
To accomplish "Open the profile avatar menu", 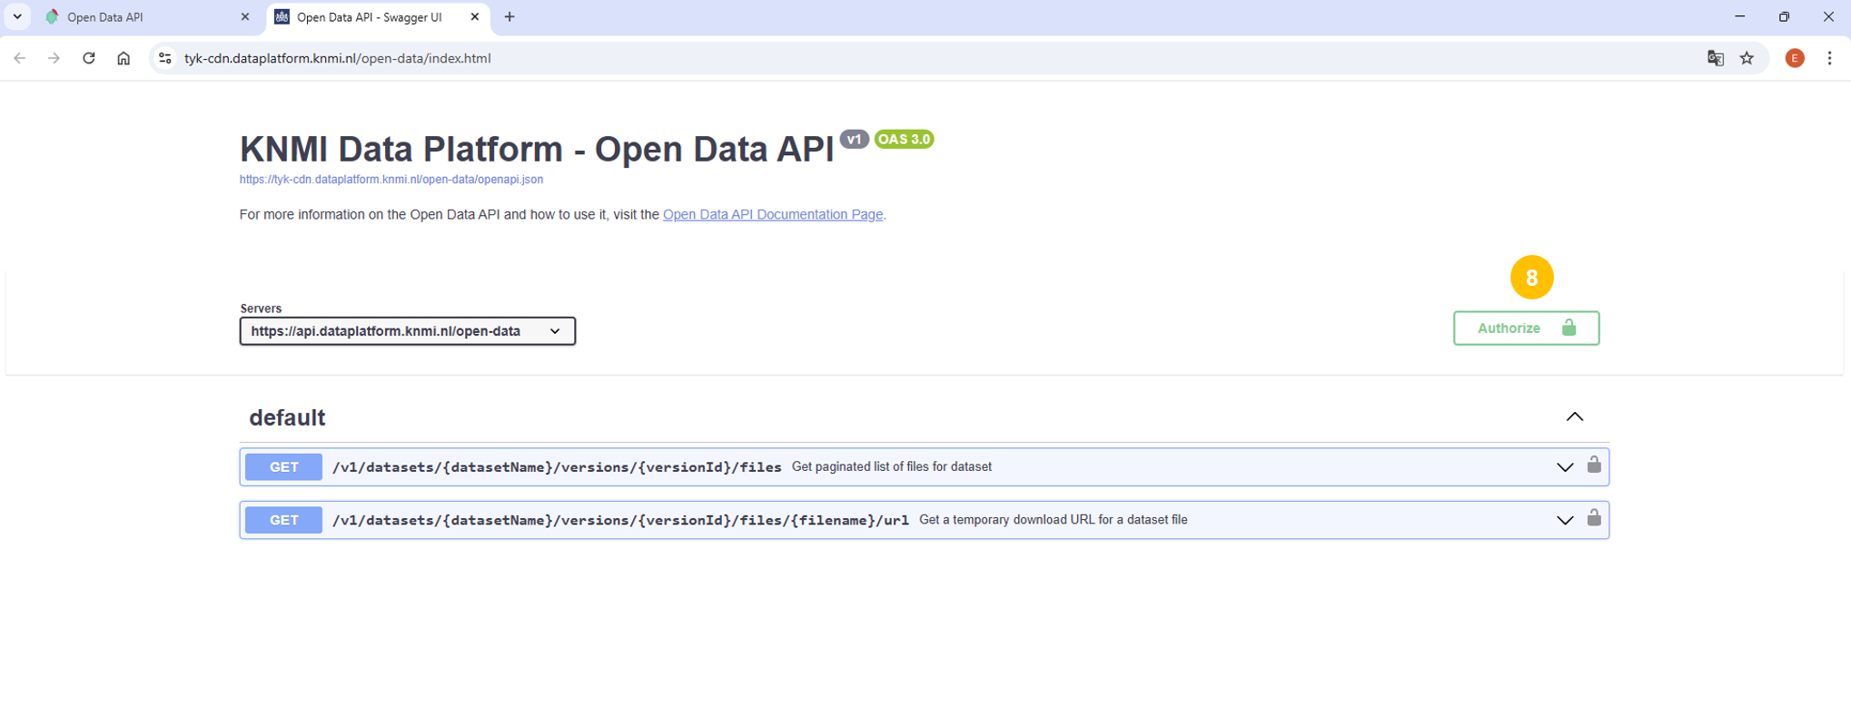I will pyautogui.click(x=1794, y=58).
